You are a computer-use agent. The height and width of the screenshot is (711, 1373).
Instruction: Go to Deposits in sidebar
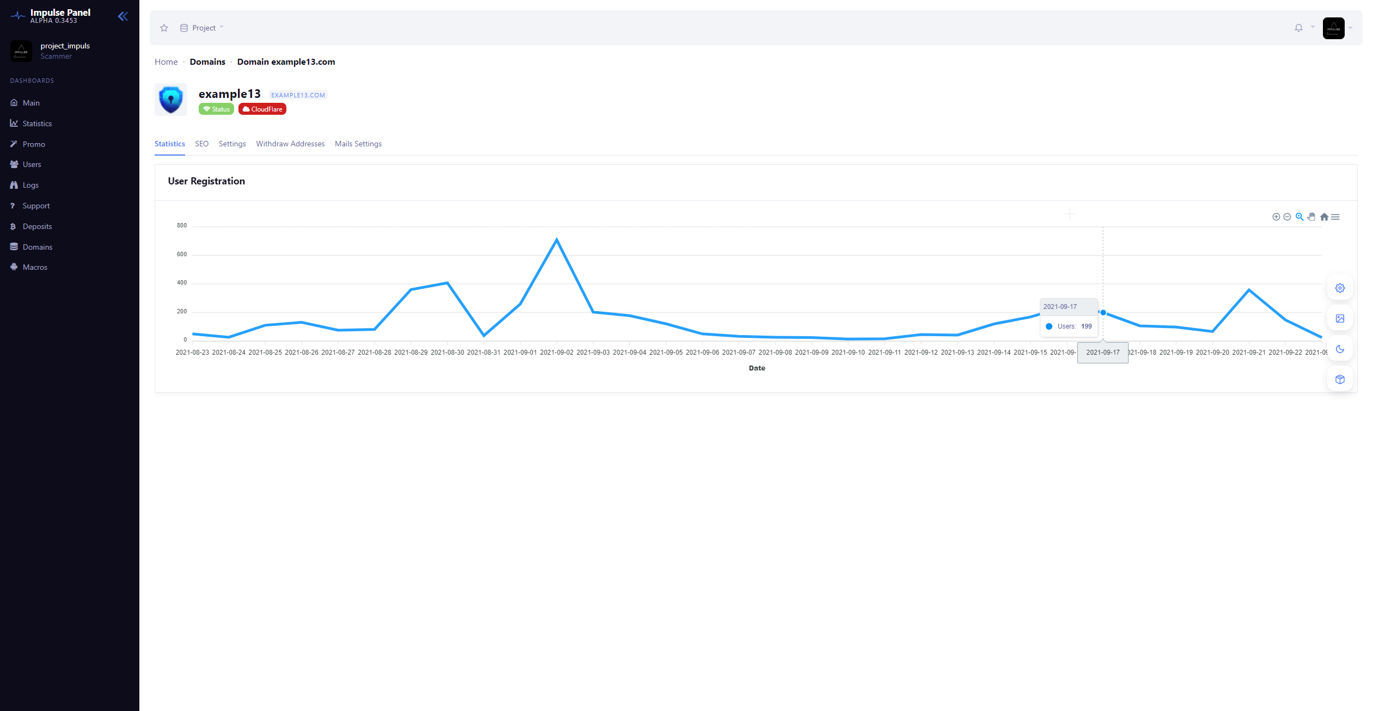pyautogui.click(x=37, y=226)
